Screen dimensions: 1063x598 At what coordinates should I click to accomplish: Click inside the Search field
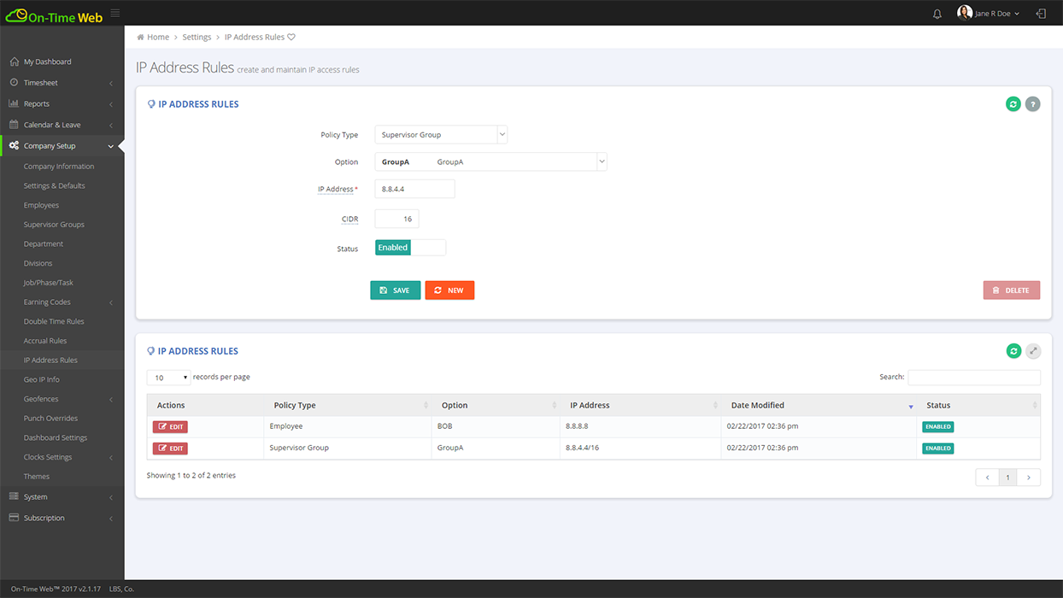(973, 377)
